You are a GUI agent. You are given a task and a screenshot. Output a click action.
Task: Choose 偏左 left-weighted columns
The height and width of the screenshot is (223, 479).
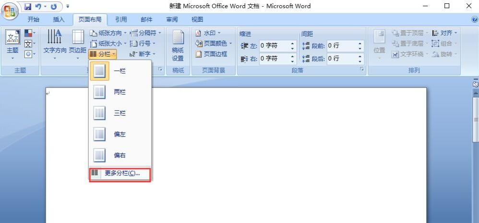(x=120, y=134)
